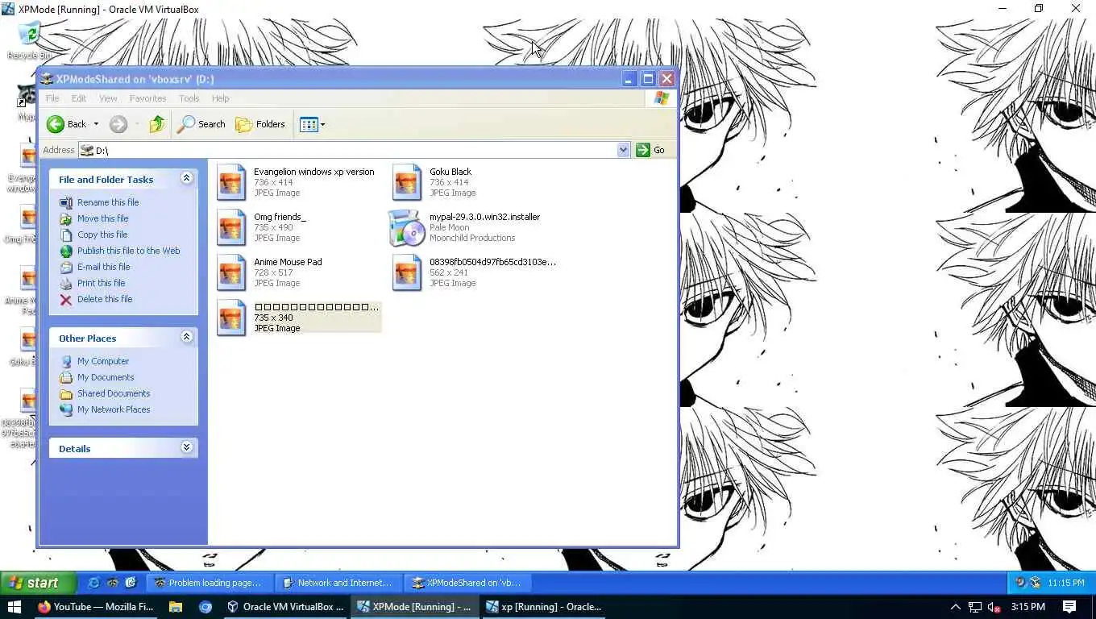Click Delete this file
The height and width of the screenshot is (619, 1096).
[x=105, y=299]
